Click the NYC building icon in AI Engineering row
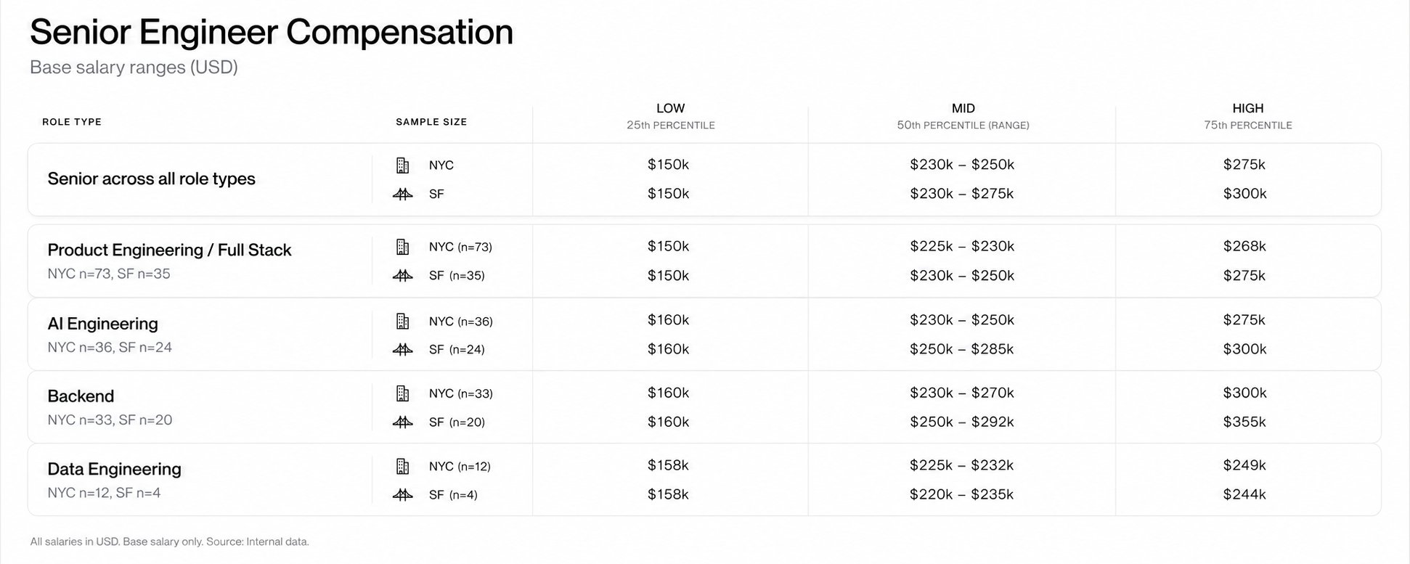Viewport: 1410px width, 564px height. [402, 321]
